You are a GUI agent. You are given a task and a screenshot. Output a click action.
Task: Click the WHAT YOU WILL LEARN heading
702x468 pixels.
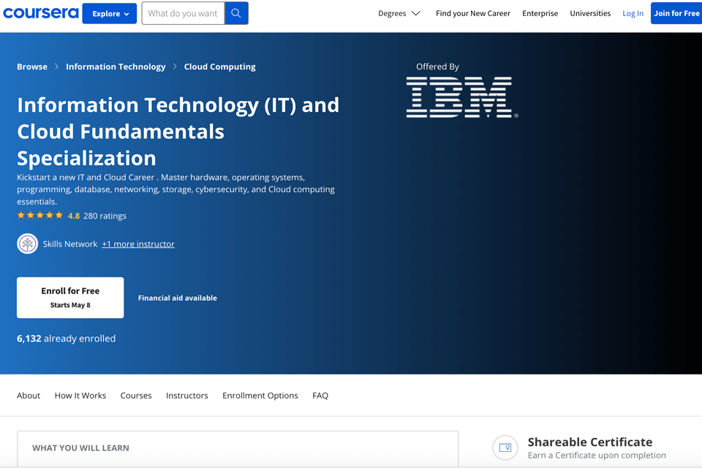80,448
